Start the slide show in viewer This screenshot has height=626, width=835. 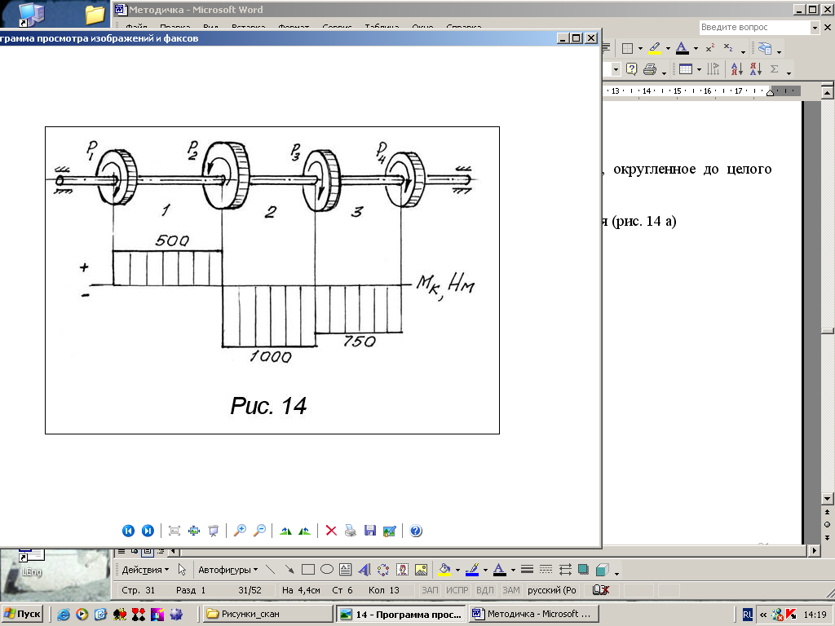(x=214, y=531)
